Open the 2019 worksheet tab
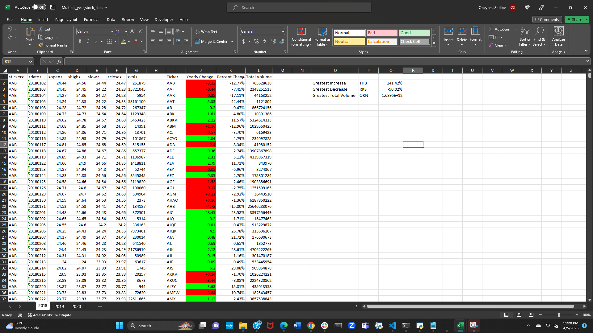Screen dimensions: 593x333 [x=59, y=306]
